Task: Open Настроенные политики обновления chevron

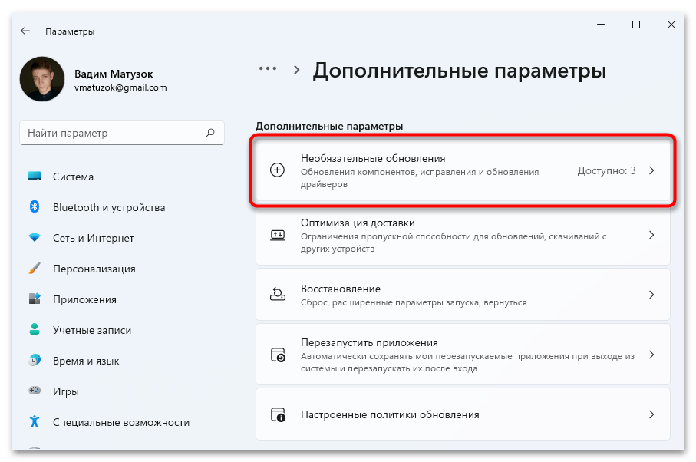Action: [651, 414]
